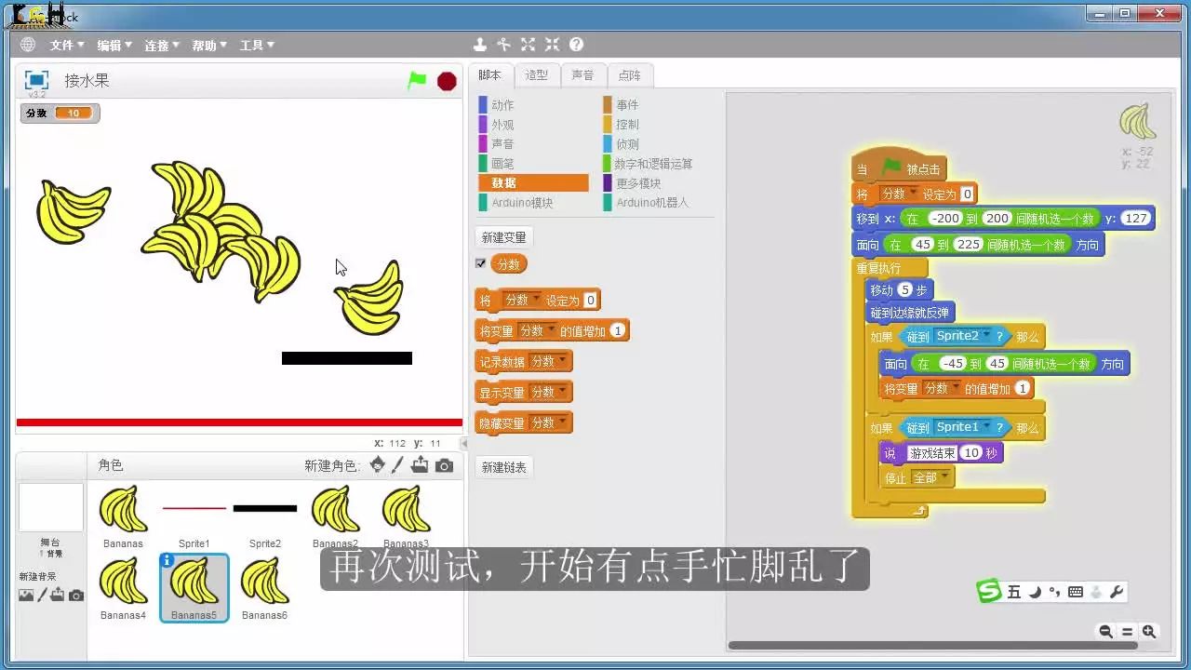The image size is (1191, 670).
Task: Expand variable dropdown in 显示变量 block
Action: click(x=561, y=392)
